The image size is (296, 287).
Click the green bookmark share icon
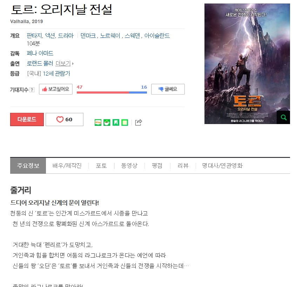116,123
